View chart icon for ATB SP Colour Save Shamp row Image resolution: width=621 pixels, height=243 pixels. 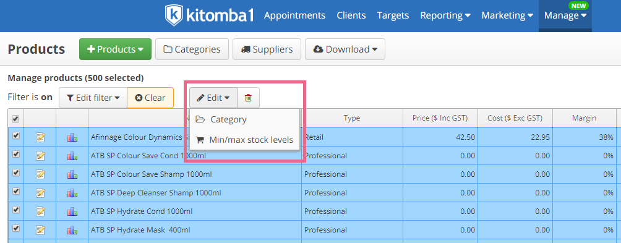(72, 174)
